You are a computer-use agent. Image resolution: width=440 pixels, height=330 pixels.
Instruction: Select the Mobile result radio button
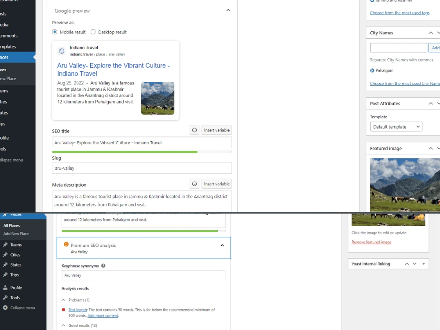coord(55,32)
